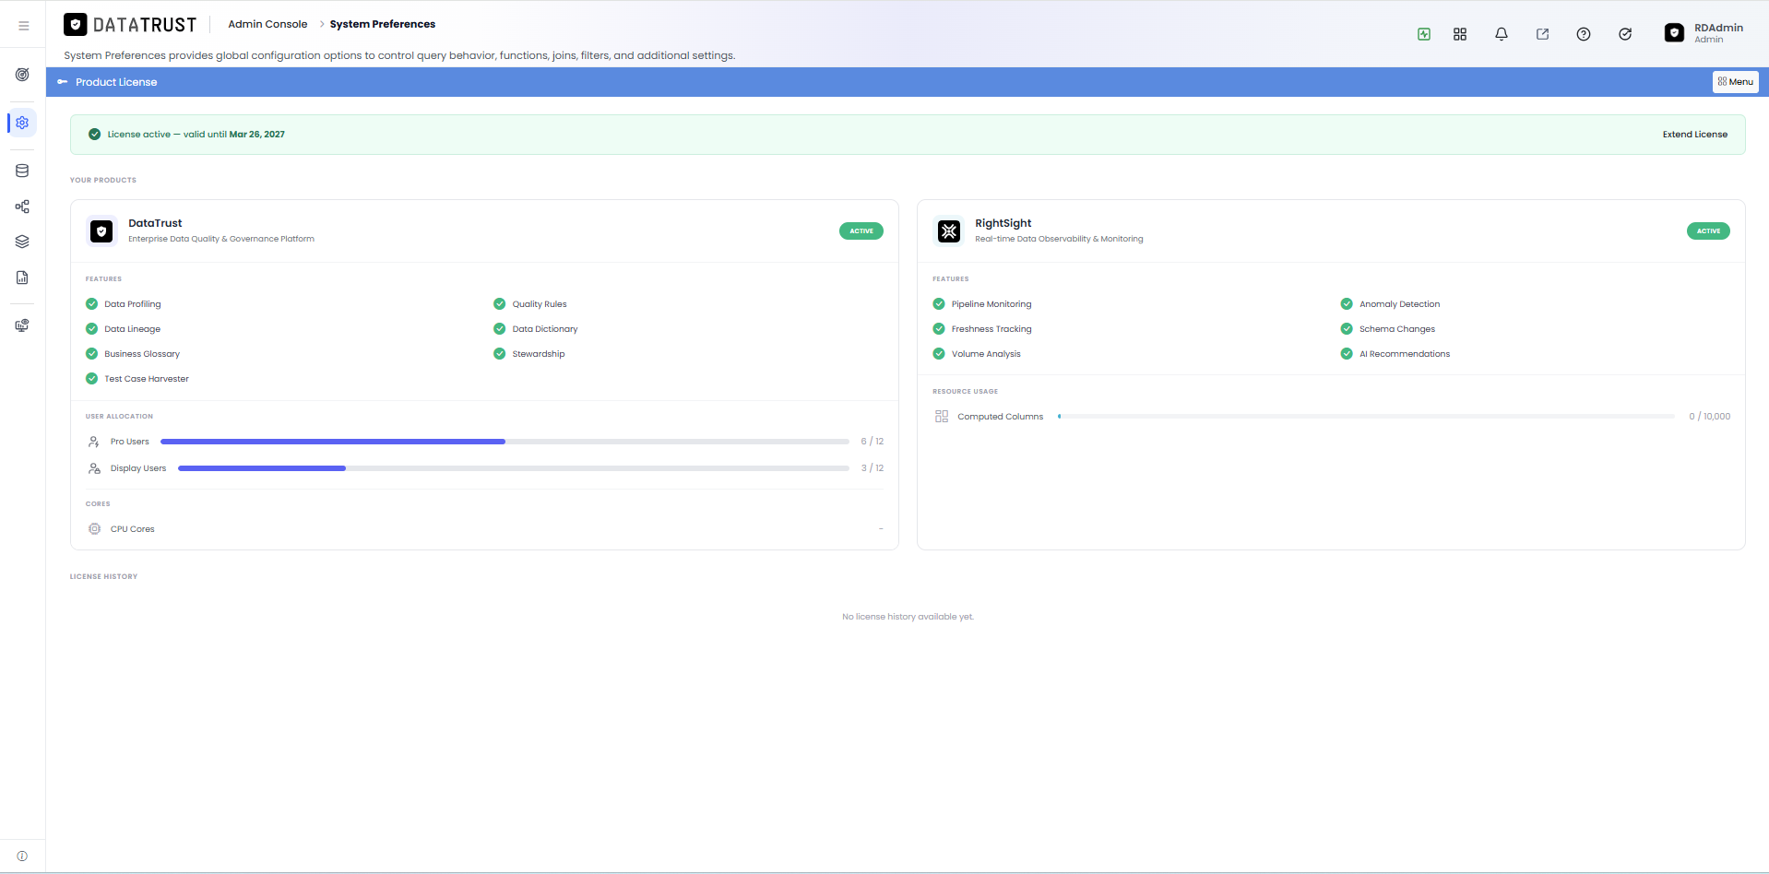
Task: Click the Freshness Tracking feature
Action: [x=991, y=329]
